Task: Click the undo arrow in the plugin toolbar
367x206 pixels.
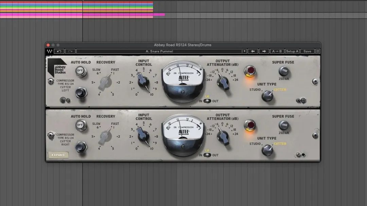Action: pos(59,51)
